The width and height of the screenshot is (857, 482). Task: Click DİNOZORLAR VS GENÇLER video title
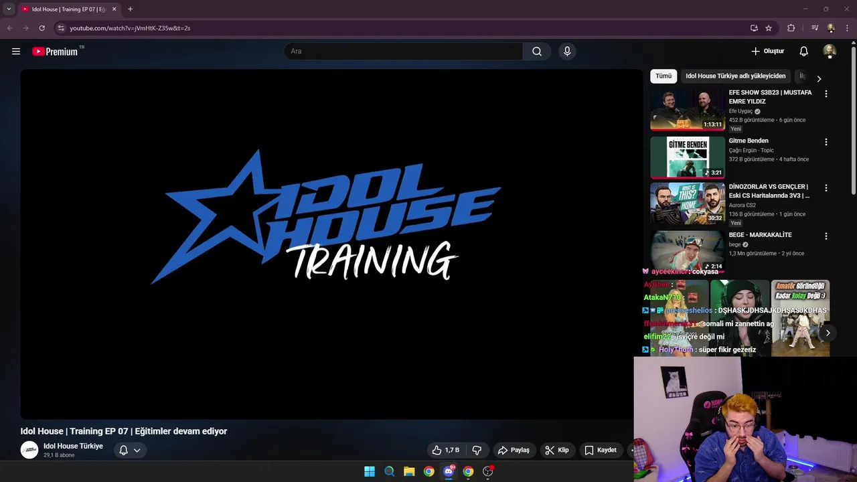point(769,191)
